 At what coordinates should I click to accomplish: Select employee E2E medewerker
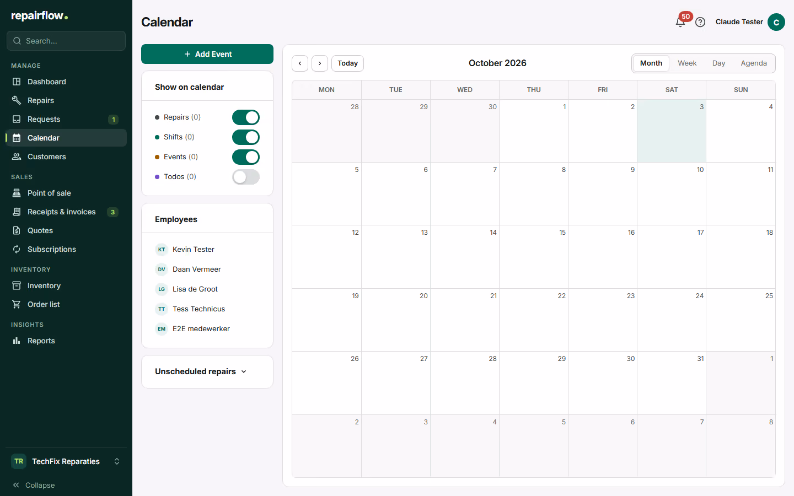[207, 329]
